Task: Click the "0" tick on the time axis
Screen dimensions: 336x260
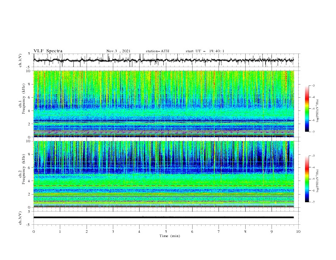Action: click(x=34, y=232)
